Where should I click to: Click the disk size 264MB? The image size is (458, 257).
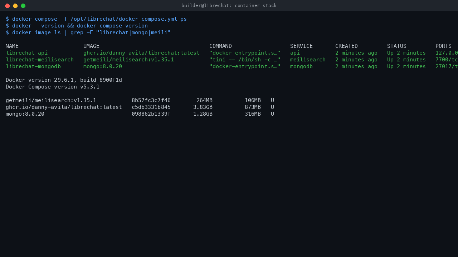204,100
